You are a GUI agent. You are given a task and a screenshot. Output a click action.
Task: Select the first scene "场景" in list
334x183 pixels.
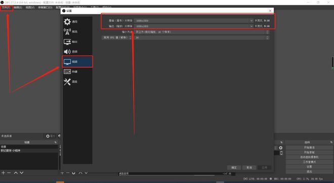click(29, 147)
